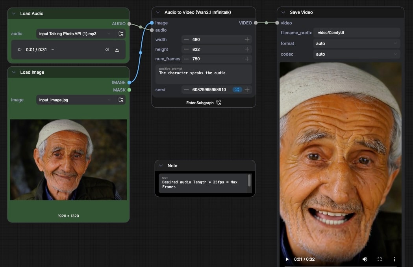Click the Note text scrollbar
Image resolution: width=413 pixels, height=267 pixels.
pyautogui.click(x=250, y=181)
